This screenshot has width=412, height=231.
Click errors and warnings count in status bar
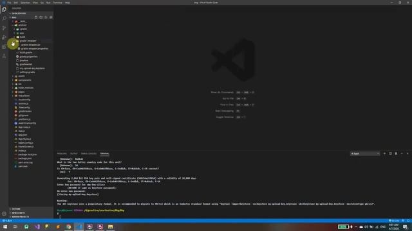(x=7, y=221)
